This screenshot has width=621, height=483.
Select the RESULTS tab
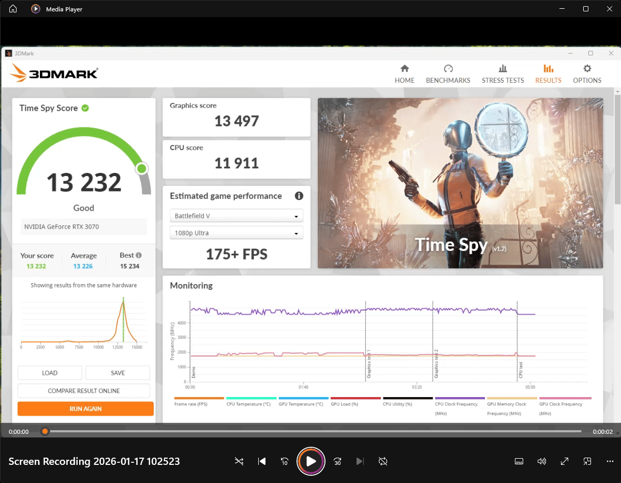coord(548,74)
